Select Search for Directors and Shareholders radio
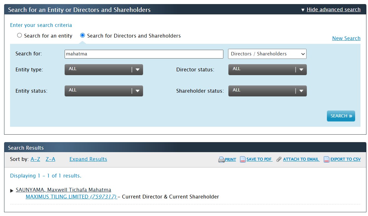The image size is (368, 216). click(83, 35)
